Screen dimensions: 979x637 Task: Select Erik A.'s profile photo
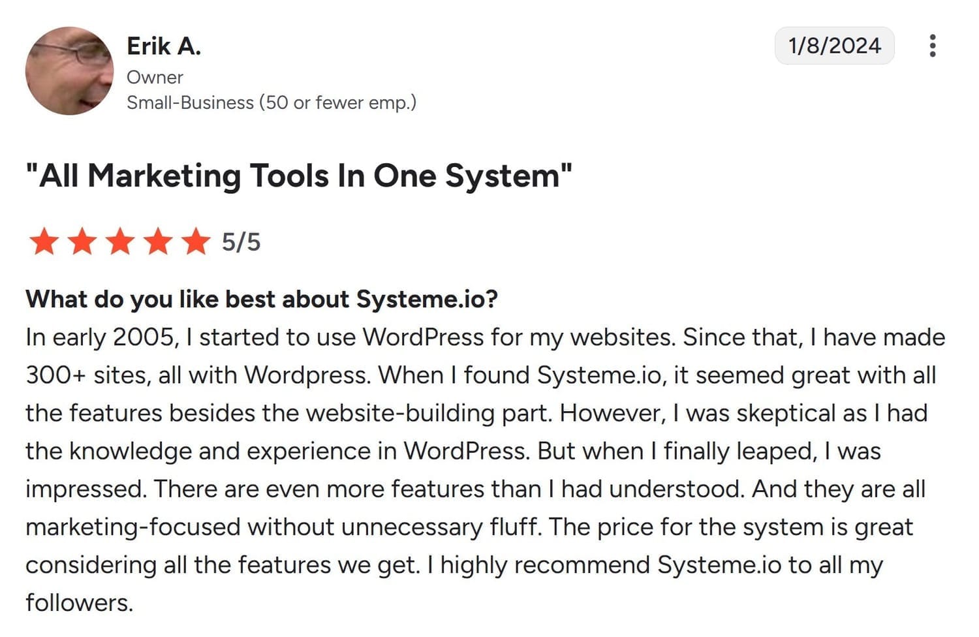click(69, 70)
